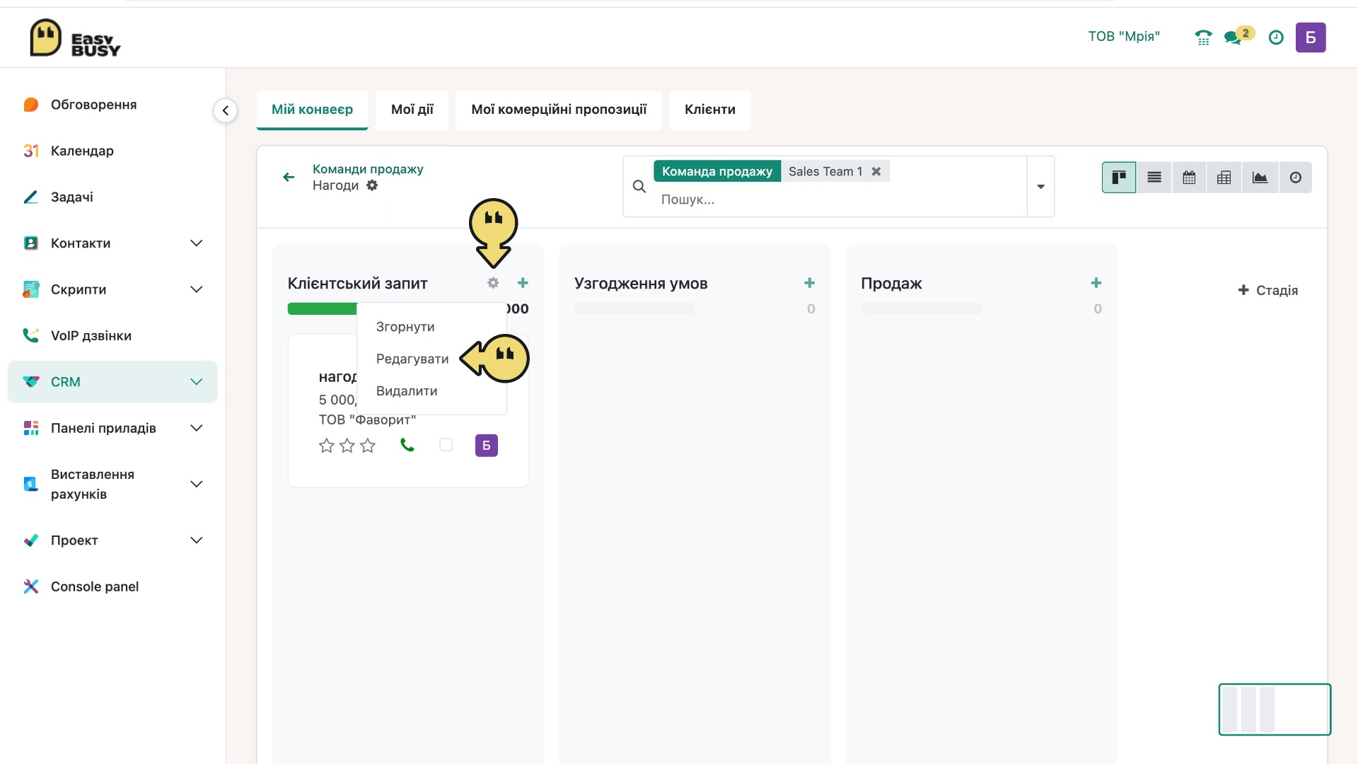
Task: Select Мої комерційні пропозиції tab
Action: pos(559,110)
